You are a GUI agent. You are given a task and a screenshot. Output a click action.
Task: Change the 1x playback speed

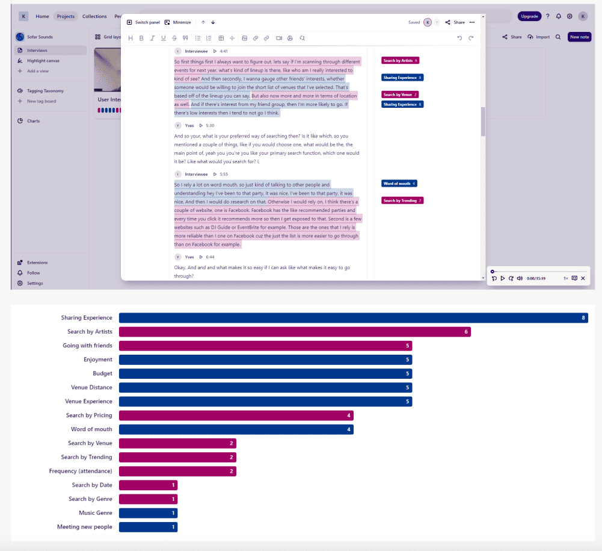[565, 278]
